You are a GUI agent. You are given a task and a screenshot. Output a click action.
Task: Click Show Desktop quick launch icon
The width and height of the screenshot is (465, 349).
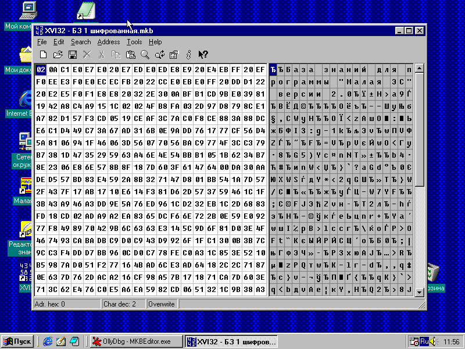pos(74,341)
